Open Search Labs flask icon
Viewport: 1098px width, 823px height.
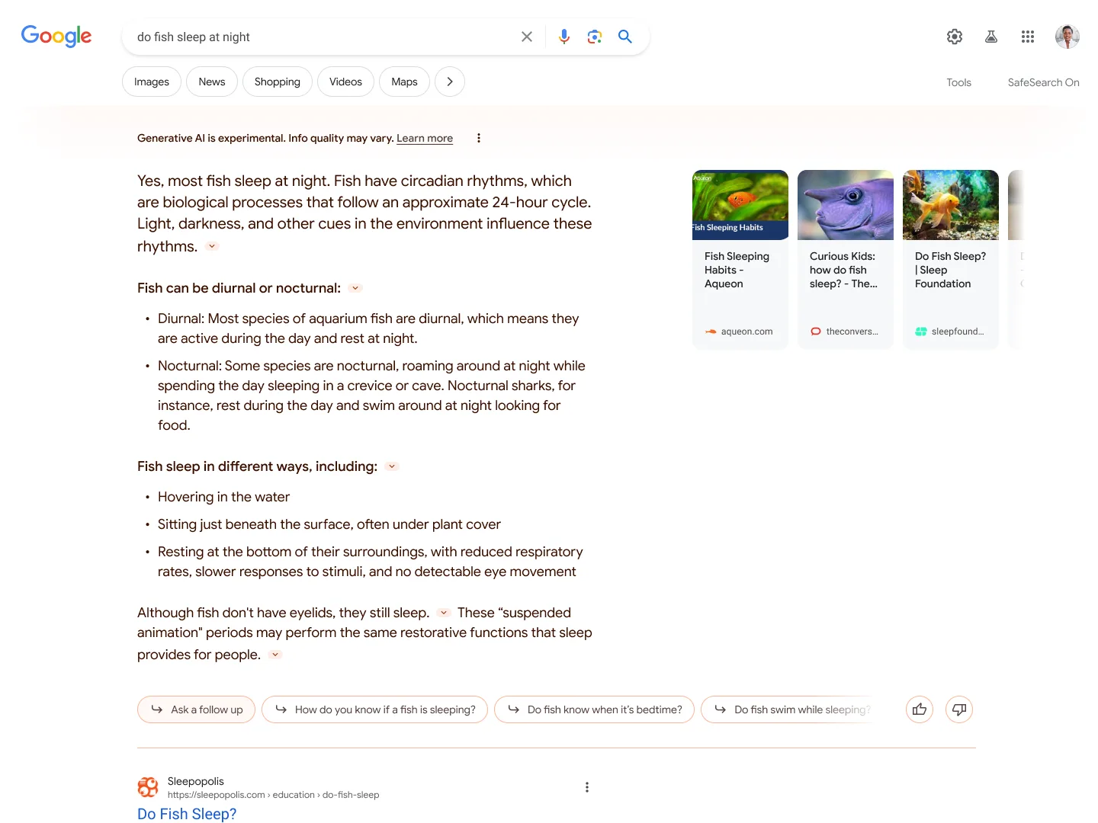coord(991,37)
